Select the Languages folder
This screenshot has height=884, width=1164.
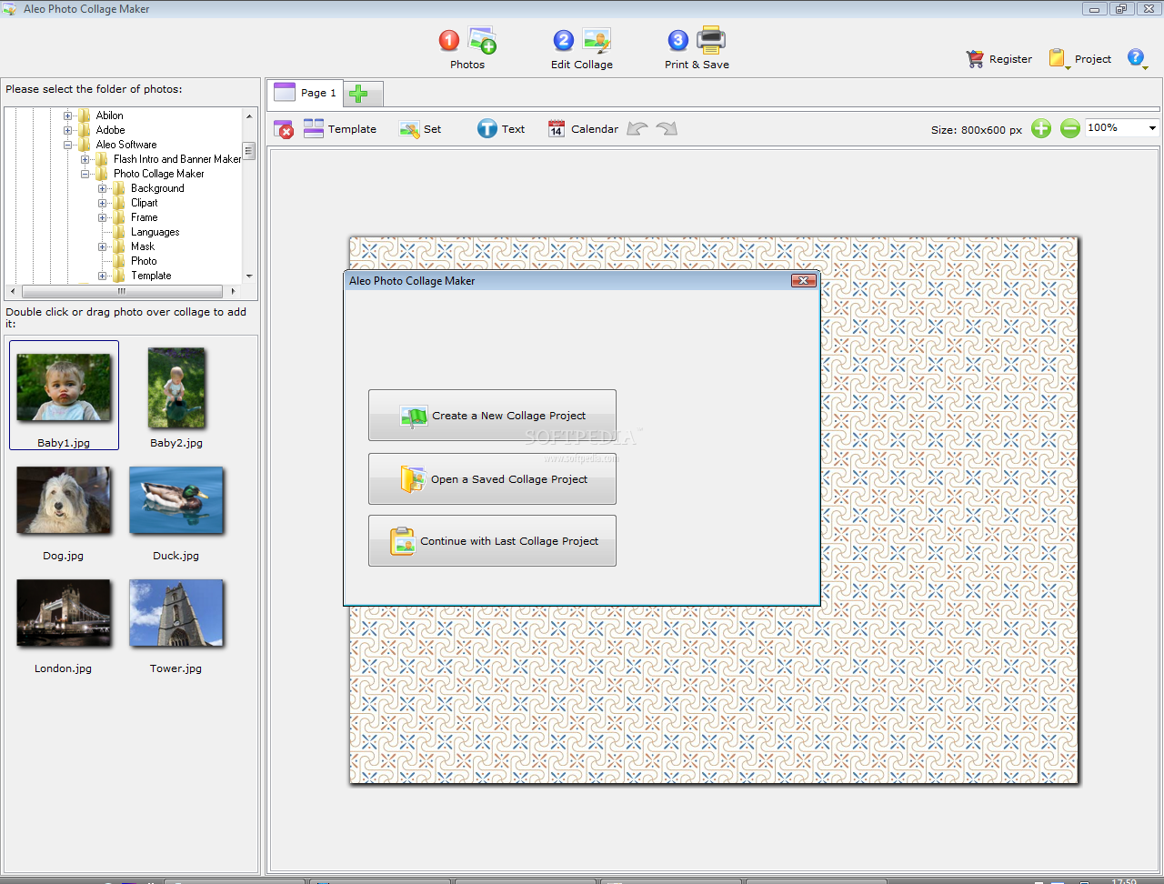(x=155, y=232)
